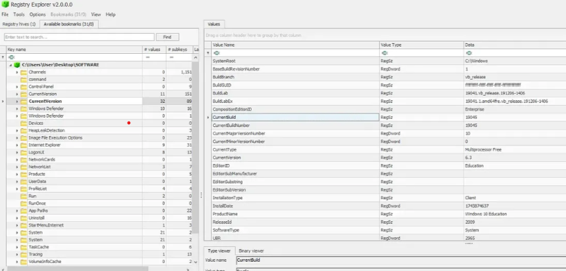The height and width of the screenshot is (271, 566).
Task: Switch to the Binary viewer tab
Action: pos(251,251)
